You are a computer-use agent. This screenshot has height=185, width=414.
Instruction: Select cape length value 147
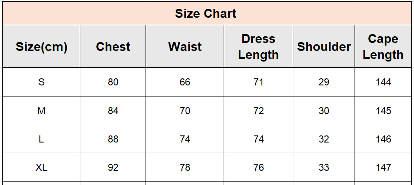pos(383,167)
